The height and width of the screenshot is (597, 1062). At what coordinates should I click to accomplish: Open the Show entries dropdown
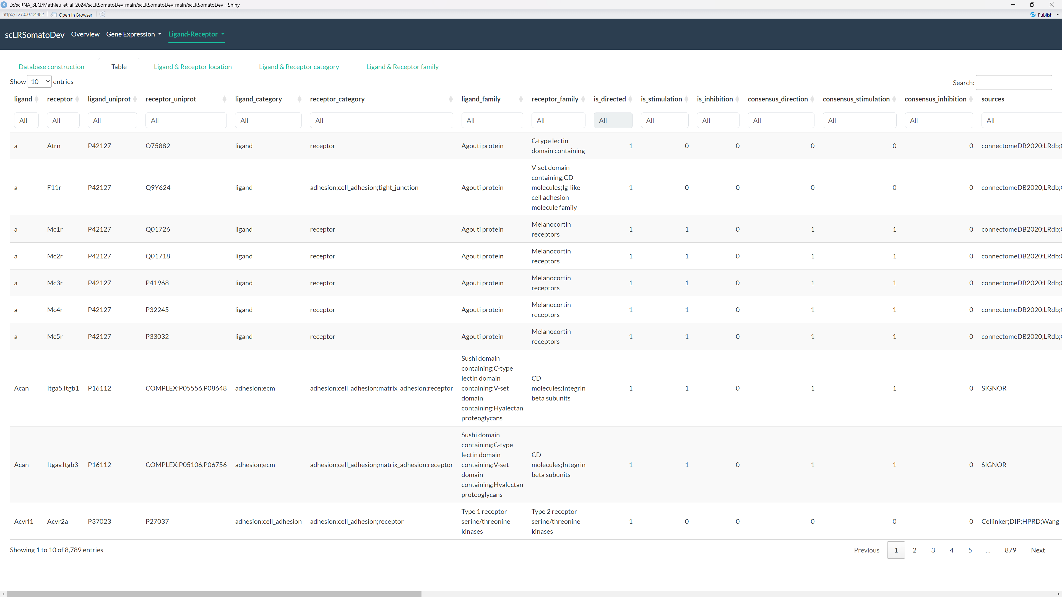pos(39,81)
